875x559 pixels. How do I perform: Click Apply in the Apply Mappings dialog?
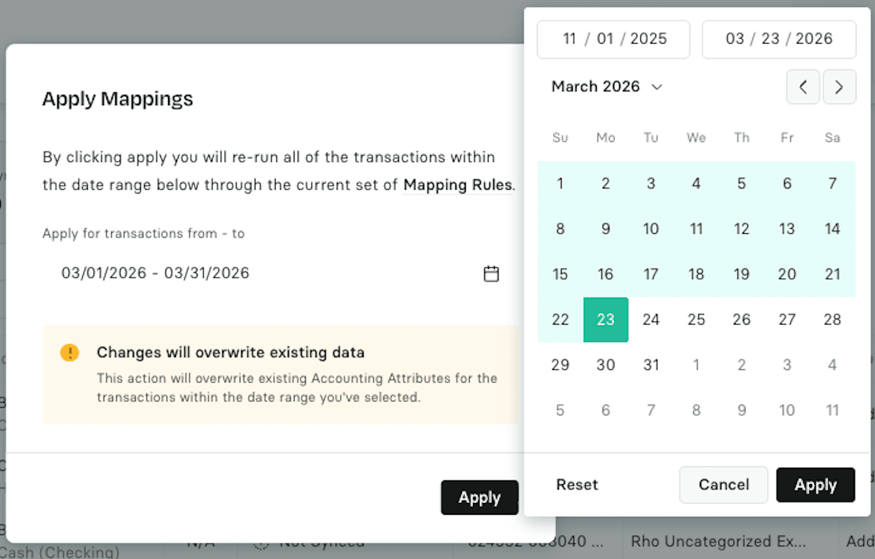click(x=480, y=498)
